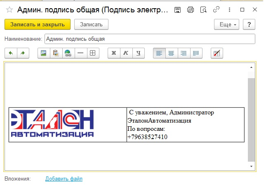Insert a table using the grid icon

(93, 53)
